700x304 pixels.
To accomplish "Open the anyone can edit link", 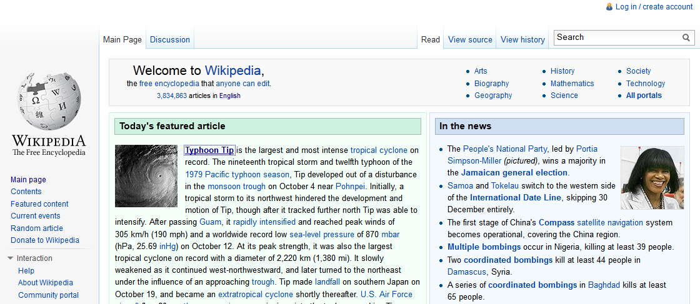I will [x=243, y=84].
